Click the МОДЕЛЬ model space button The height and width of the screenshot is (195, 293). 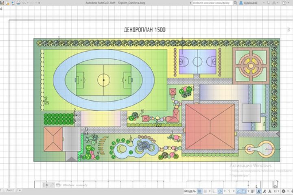[190, 191]
